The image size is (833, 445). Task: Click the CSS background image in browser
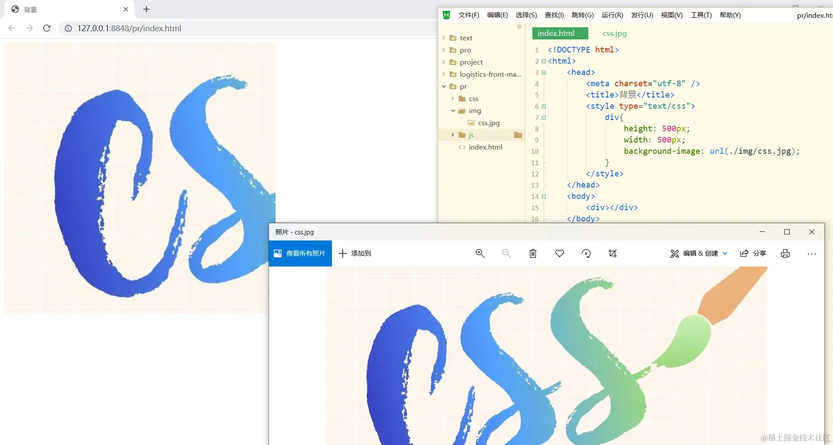[140, 178]
